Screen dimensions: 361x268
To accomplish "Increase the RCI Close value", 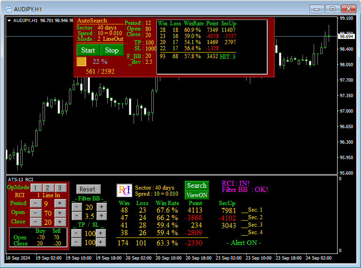I will (60, 222).
